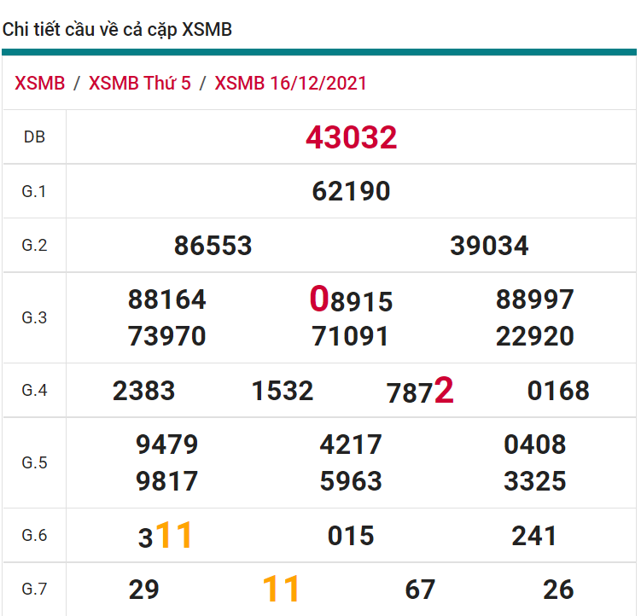The height and width of the screenshot is (616, 641).
Task: Click the DB row label
Action: pyautogui.click(x=34, y=137)
